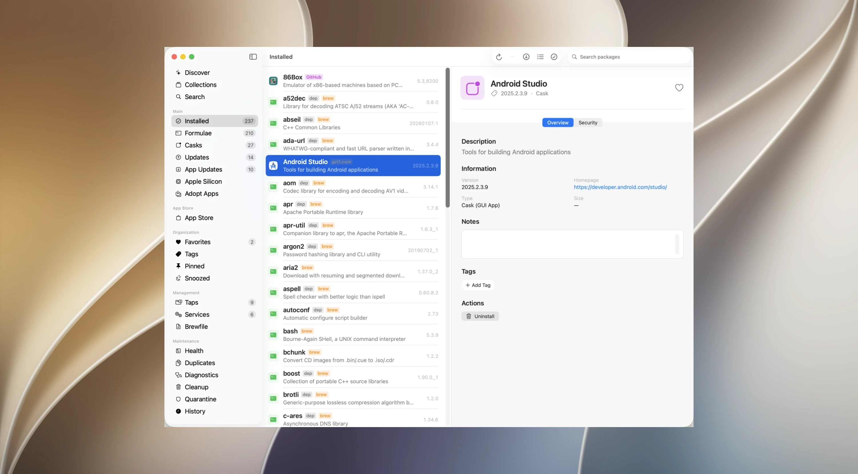The image size is (858, 474).
Task: Click the refresh arrow toolbar icon
Action: coord(498,57)
